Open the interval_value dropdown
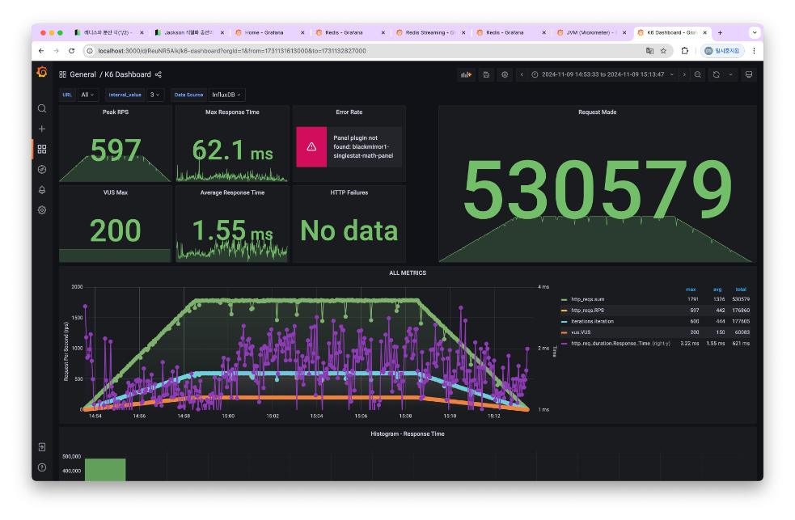Screen dimensions: 795x520 155,95
